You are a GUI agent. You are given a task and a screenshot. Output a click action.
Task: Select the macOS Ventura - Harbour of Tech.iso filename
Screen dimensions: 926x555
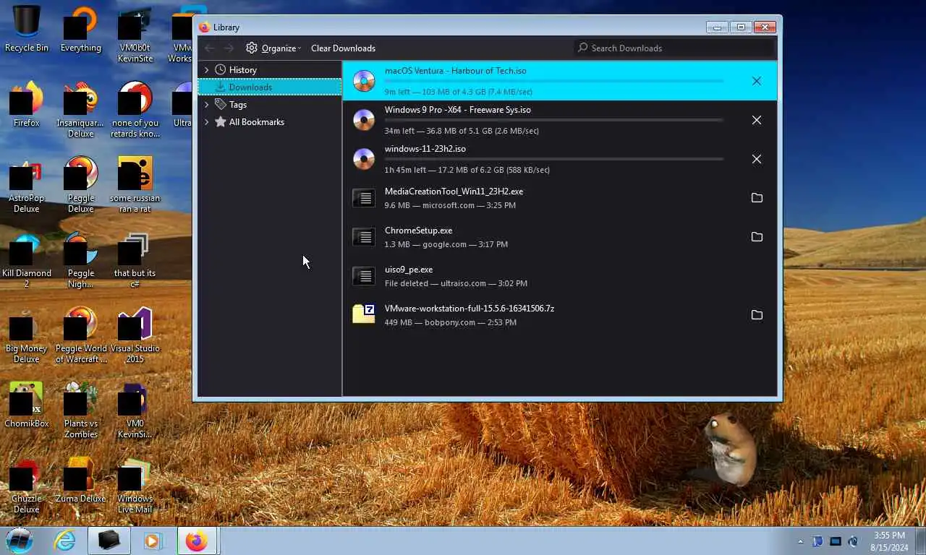pyautogui.click(x=456, y=71)
